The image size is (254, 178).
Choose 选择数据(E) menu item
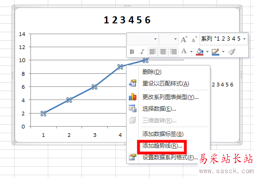point(168,109)
